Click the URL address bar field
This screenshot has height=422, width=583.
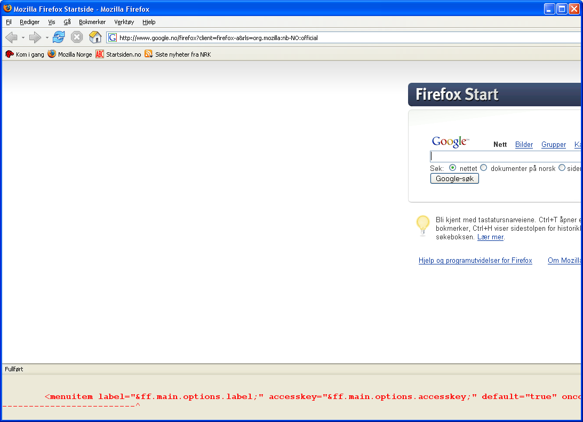(343, 37)
